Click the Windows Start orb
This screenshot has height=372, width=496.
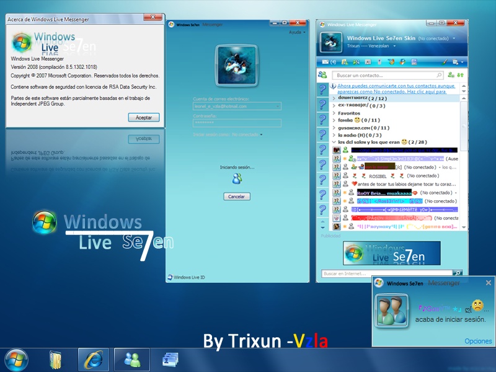point(17,360)
